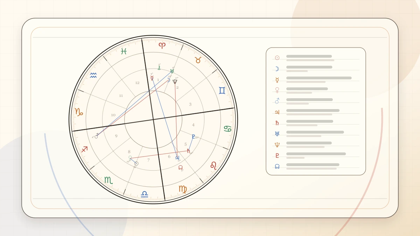Click the Venus glyph near house 8
This screenshot has width=420, height=236.
point(130,158)
